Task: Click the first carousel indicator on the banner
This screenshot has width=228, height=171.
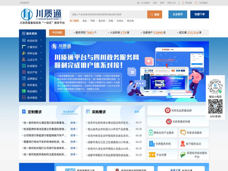Action: pos(108,100)
